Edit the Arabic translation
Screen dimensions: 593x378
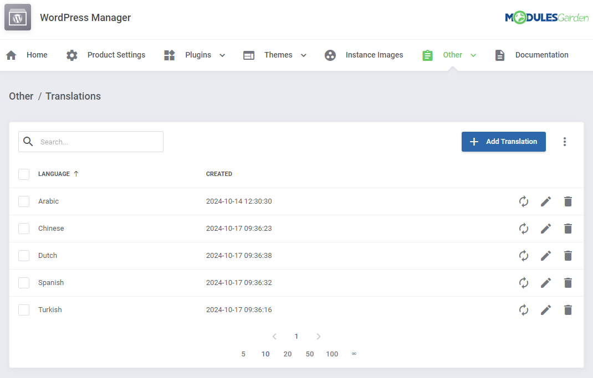546,201
